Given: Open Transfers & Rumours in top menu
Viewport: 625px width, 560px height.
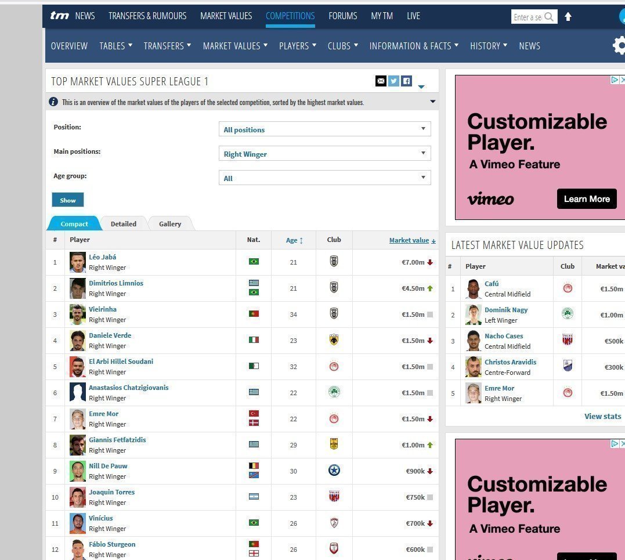Looking at the screenshot, I should pos(147,16).
